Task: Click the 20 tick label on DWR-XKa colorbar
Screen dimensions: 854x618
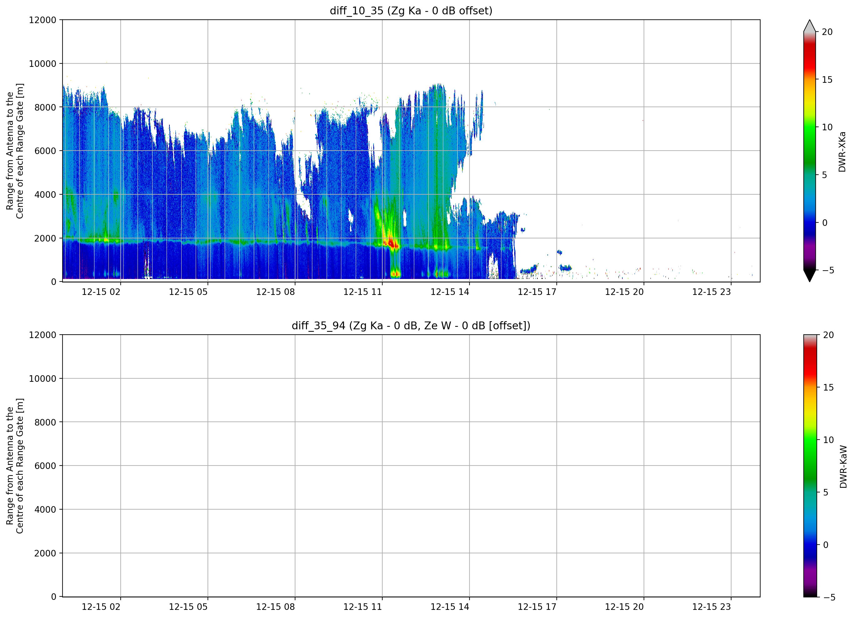Action: [x=827, y=32]
